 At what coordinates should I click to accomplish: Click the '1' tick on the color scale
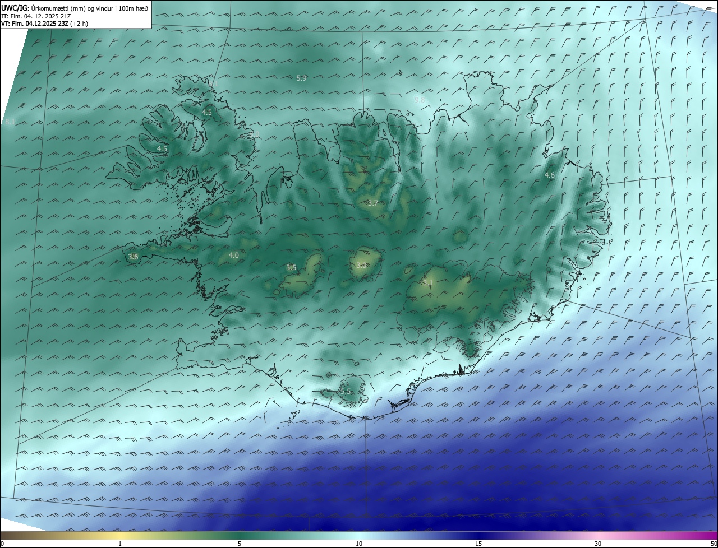point(120,544)
